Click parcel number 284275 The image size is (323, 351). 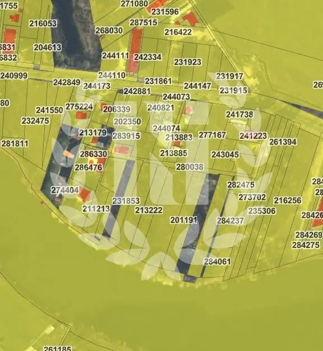pyautogui.click(x=306, y=245)
